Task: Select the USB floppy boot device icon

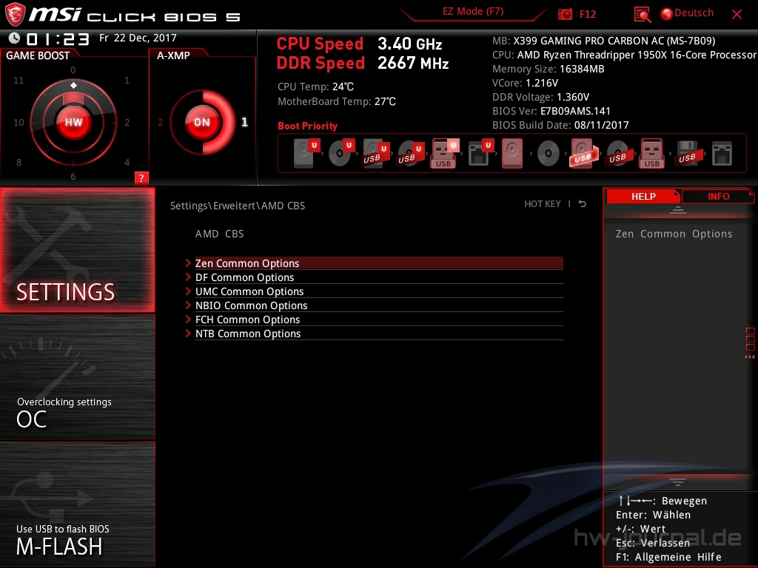Action: pyautogui.click(x=688, y=154)
